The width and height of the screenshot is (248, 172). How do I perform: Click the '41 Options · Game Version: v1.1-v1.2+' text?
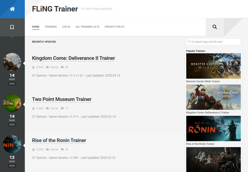(58, 75)
